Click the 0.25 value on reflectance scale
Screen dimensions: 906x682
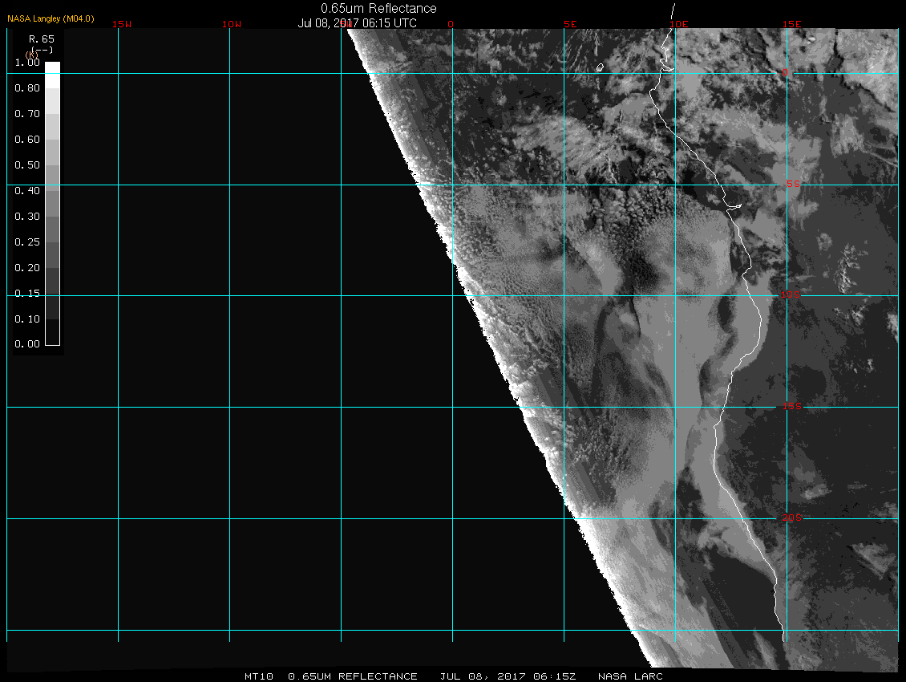click(x=27, y=242)
